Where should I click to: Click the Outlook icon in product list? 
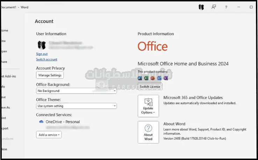click(x=159, y=78)
